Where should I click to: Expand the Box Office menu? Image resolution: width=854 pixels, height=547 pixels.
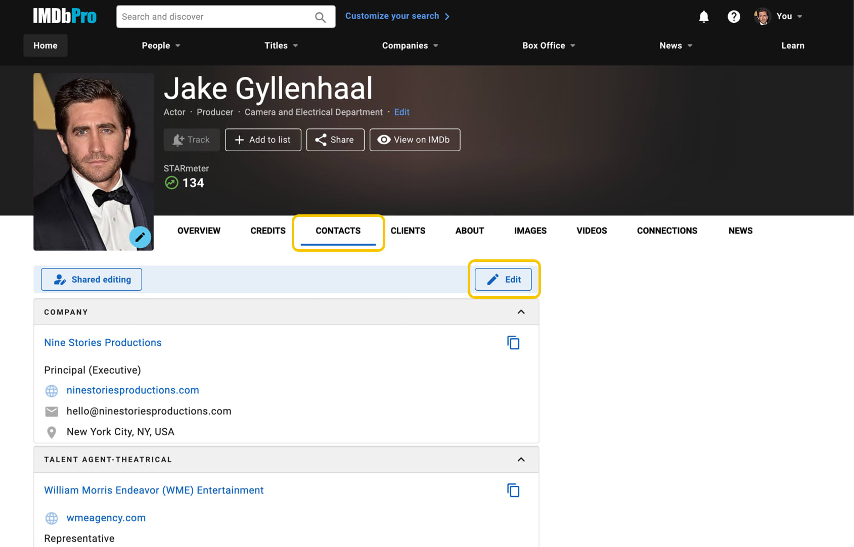548,45
